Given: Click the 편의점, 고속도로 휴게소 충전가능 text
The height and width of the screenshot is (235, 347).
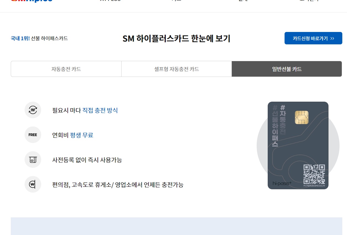Looking at the screenshot, I should (x=118, y=185).
